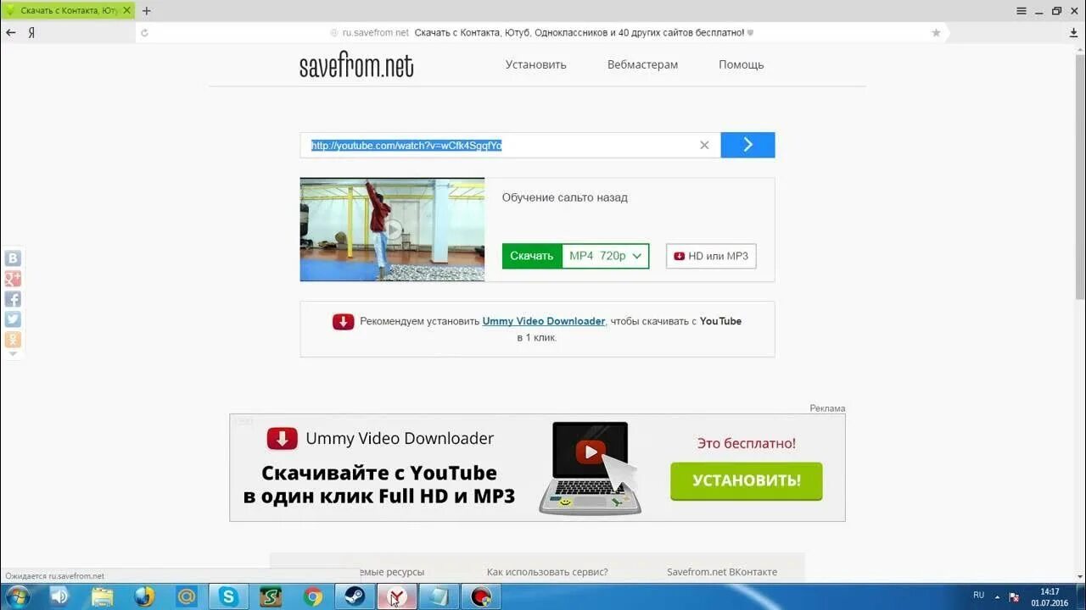Share via Twitter sidebar icon

point(13,319)
